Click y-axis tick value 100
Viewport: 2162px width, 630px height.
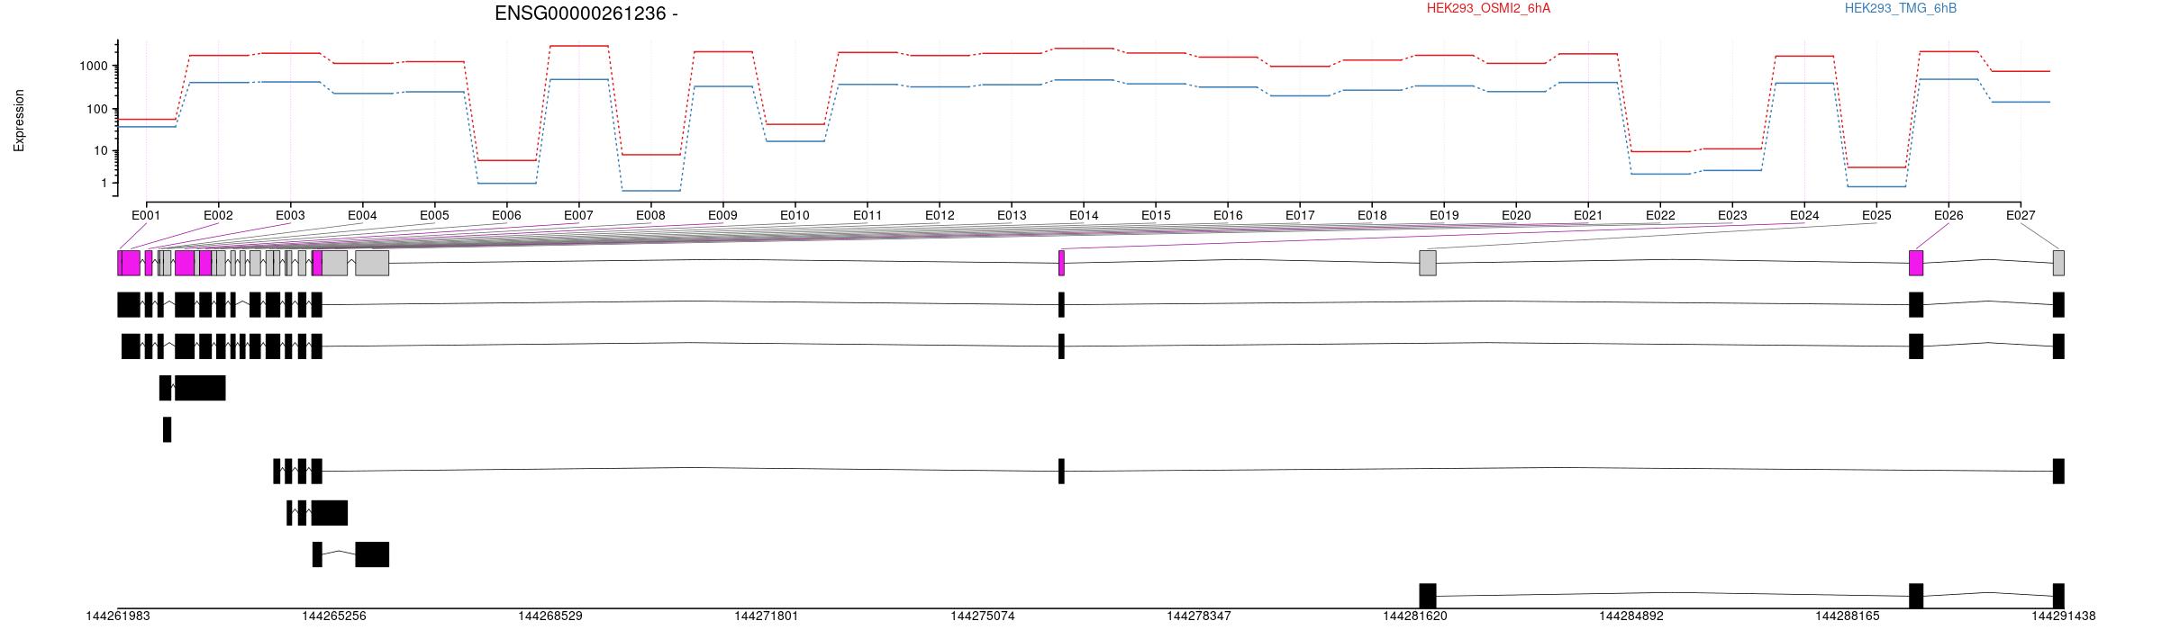[97, 110]
